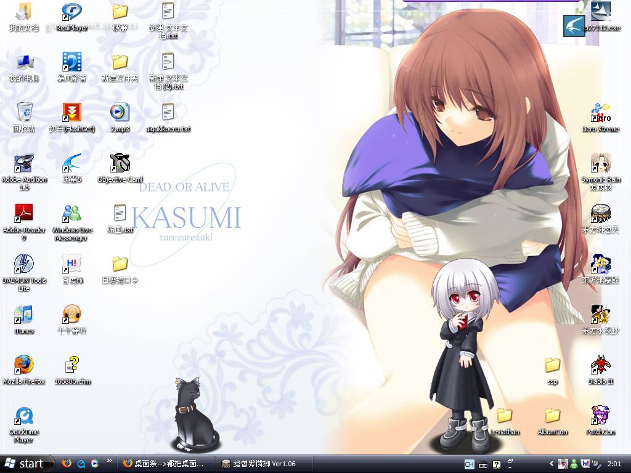Open the Windows start menu
Image resolution: width=631 pixels, height=473 pixels.
click(x=27, y=464)
